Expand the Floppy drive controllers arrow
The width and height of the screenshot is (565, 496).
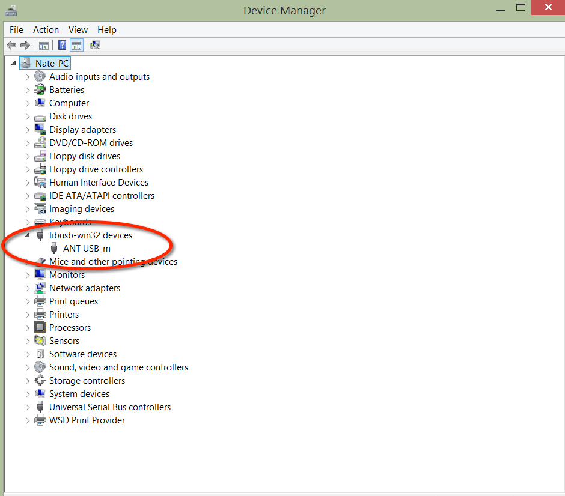(x=28, y=169)
